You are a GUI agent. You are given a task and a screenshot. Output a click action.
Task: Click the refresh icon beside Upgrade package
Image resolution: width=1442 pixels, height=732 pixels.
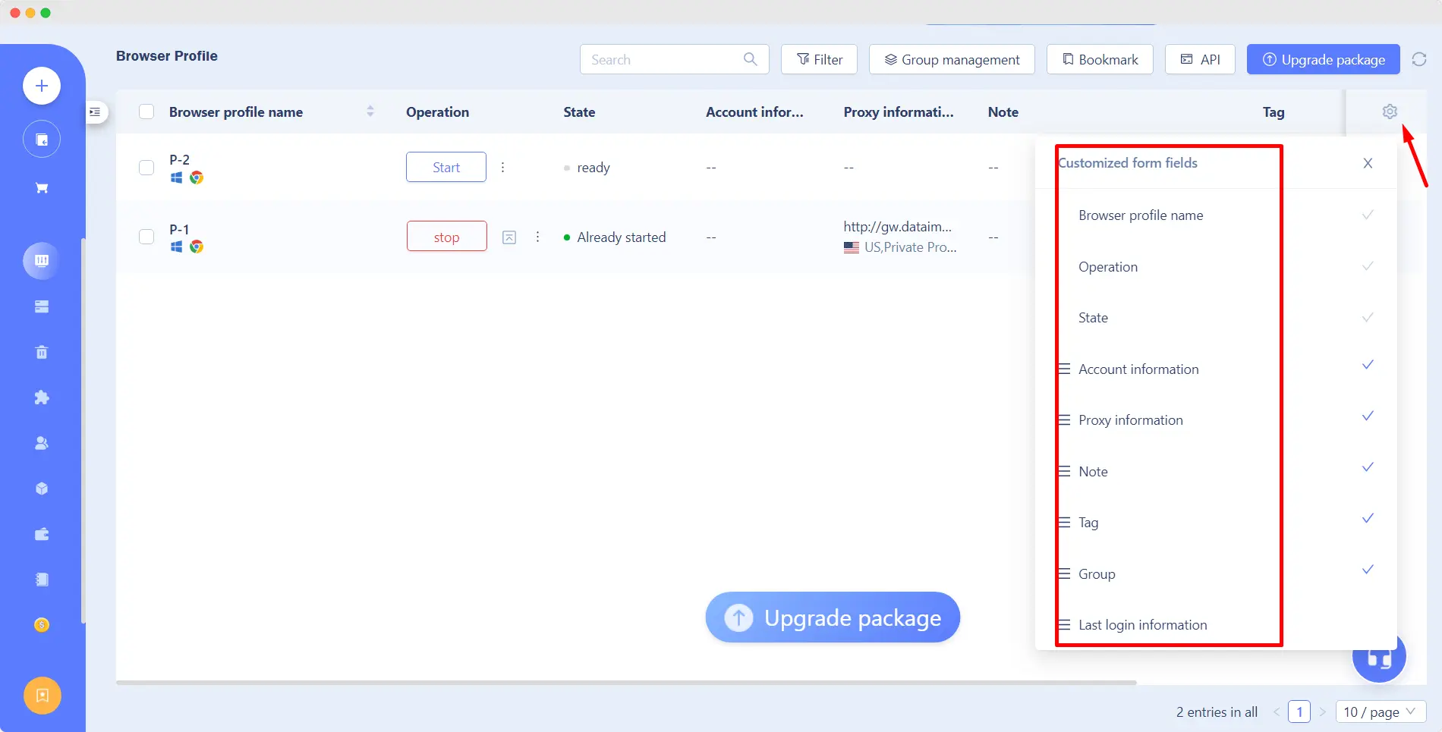coord(1419,59)
